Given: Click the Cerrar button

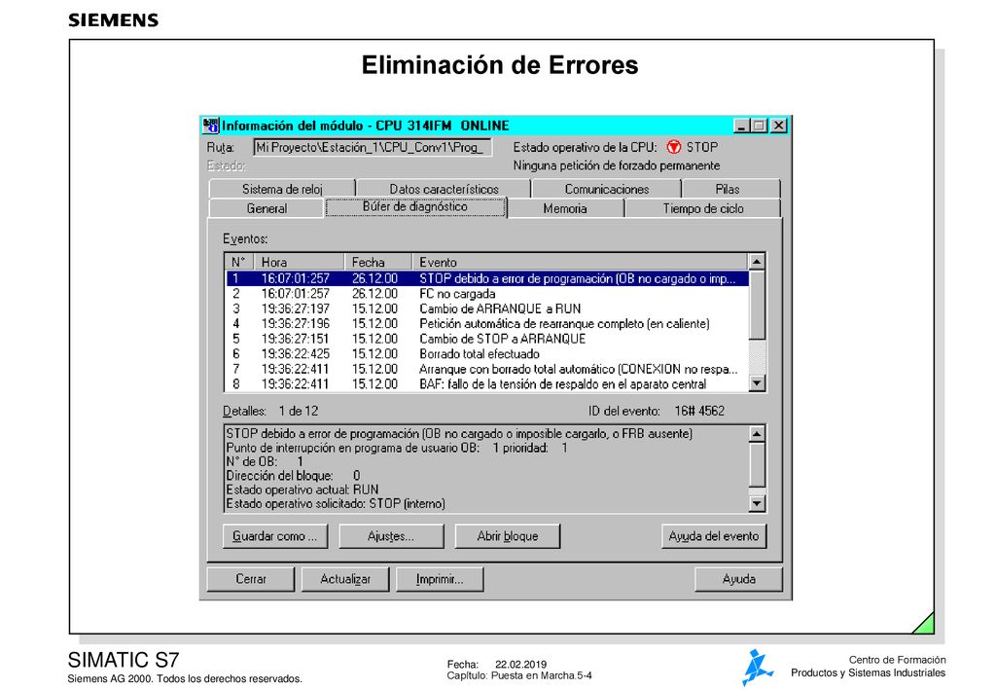Looking at the screenshot, I should tap(251, 579).
